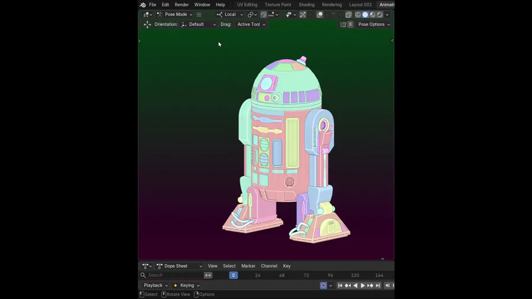Switch to the UV Editing workspace tab

point(247,5)
